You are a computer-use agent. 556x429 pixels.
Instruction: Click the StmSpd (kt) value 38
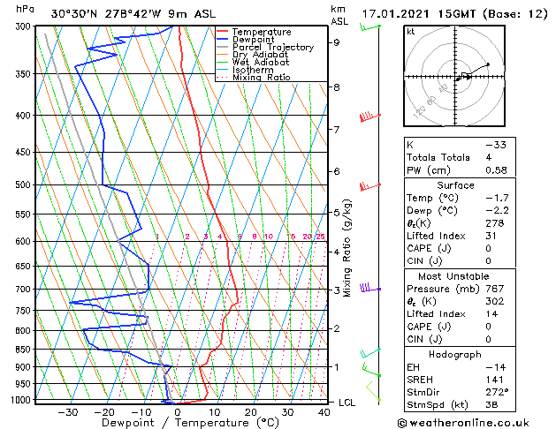491,405
